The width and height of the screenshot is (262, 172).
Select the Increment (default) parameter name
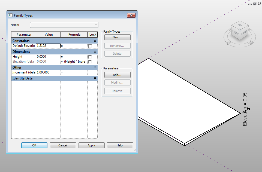pyautogui.click(x=23, y=72)
